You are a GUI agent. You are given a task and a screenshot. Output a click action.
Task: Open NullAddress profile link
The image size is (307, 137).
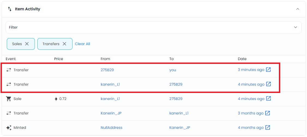tap(112, 128)
